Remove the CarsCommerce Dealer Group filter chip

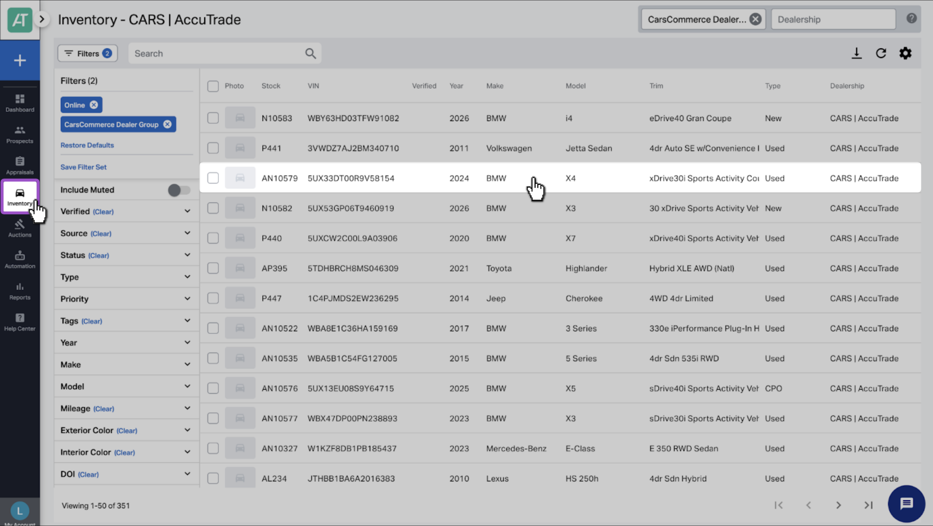167,124
